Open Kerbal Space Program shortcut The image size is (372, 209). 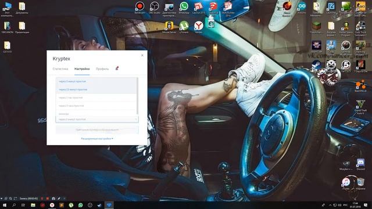[x=346, y=28]
